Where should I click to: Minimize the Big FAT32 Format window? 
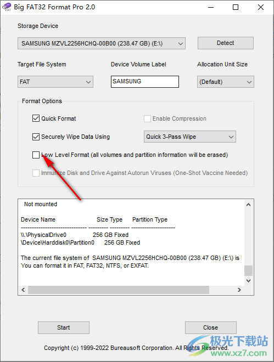(211, 7)
